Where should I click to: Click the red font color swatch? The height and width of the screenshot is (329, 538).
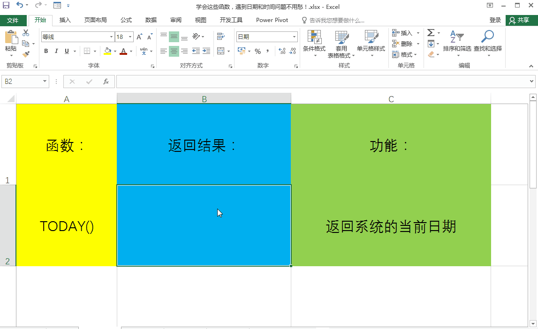124,51
